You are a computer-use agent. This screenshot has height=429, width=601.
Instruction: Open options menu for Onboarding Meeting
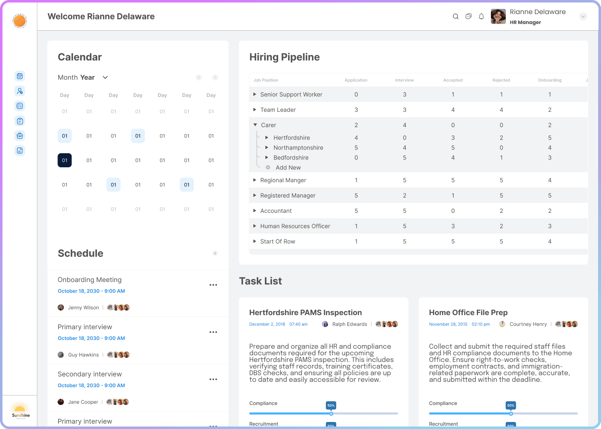click(x=213, y=285)
